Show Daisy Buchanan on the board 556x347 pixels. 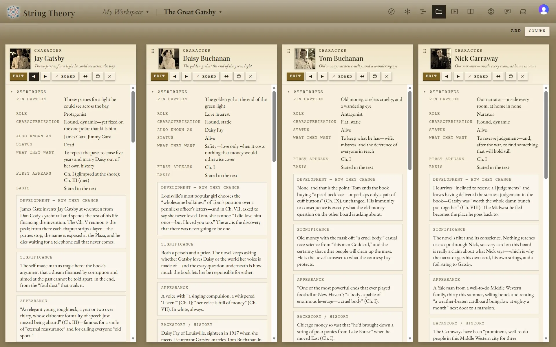(x=206, y=76)
